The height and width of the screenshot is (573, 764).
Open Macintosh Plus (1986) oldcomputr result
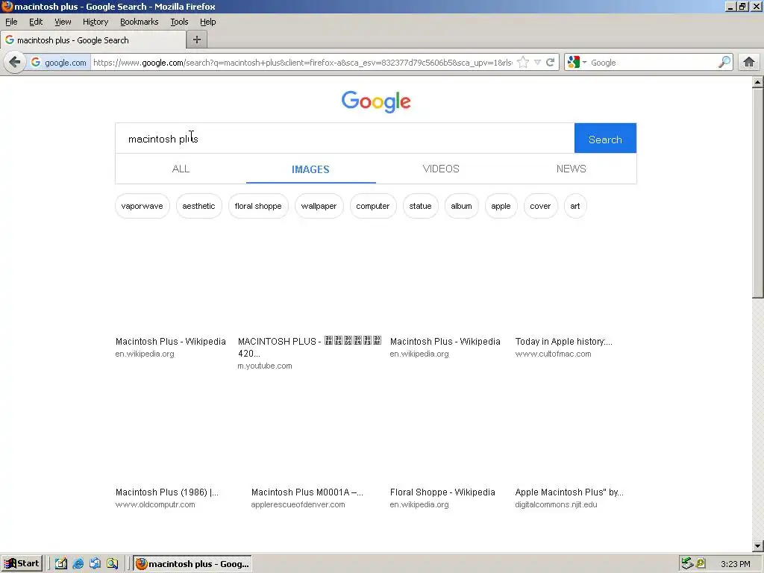[167, 492]
